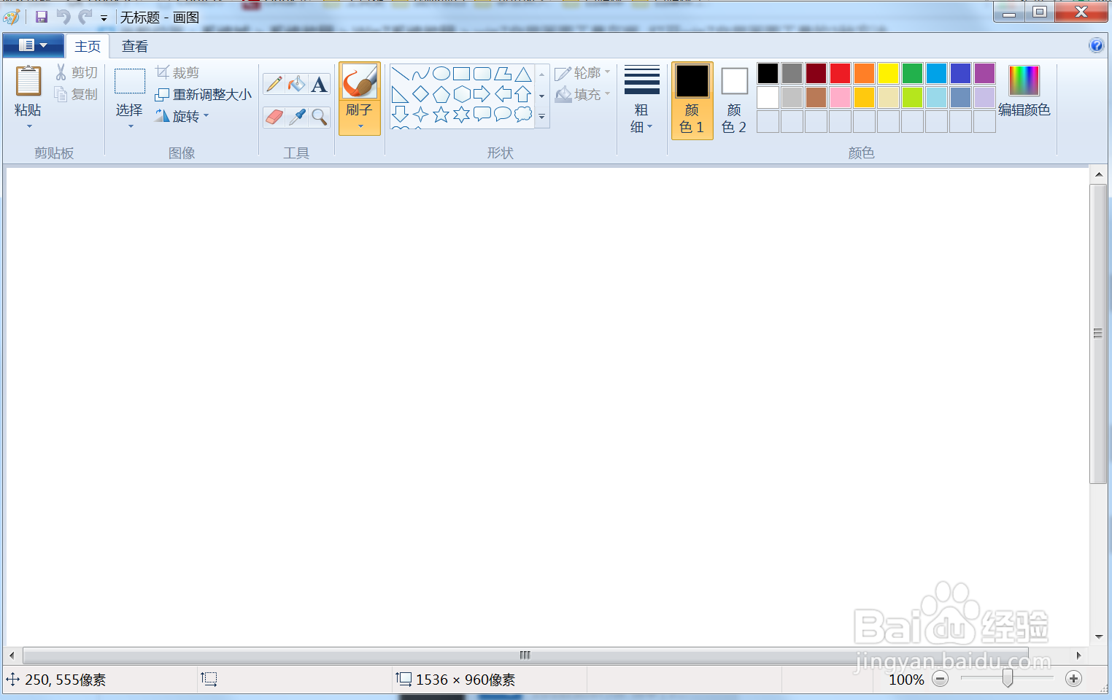Viewport: 1112px width, 700px height.
Task: Select the five-pointed star shape
Action: pyautogui.click(x=441, y=115)
